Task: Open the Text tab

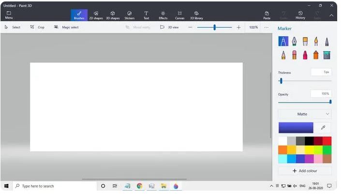Action: point(146,15)
